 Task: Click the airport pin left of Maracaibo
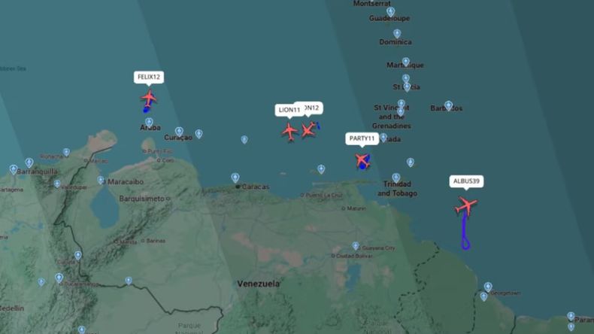coord(101,180)
